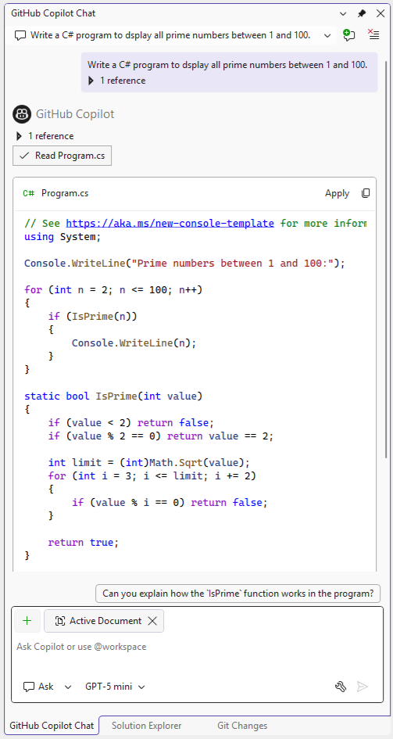Click the new chat thread icon

[348, 35]
